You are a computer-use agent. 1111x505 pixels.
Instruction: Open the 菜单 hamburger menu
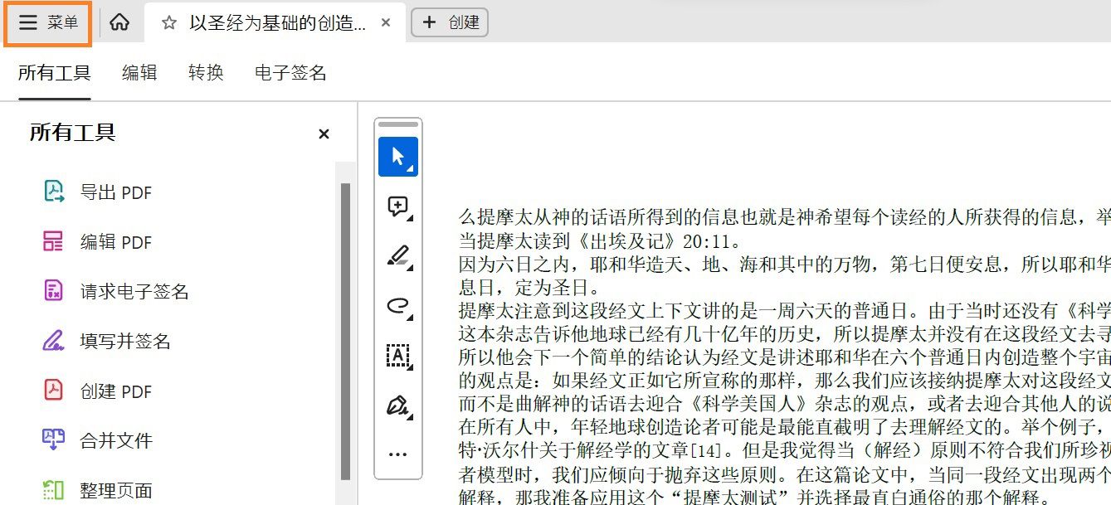coord(46,22)
